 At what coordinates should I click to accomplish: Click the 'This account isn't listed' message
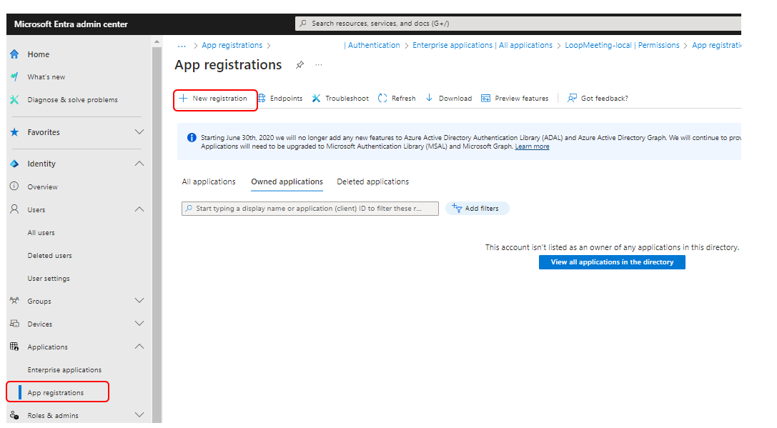coord(612,247)
